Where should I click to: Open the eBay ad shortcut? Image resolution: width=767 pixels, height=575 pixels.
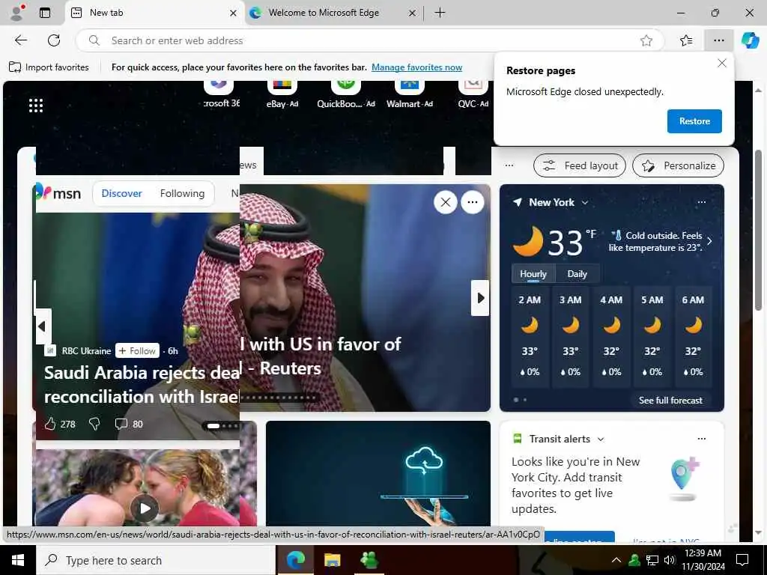[282, 95]
